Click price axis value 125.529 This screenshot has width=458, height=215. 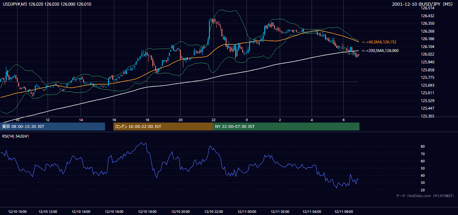428,101
